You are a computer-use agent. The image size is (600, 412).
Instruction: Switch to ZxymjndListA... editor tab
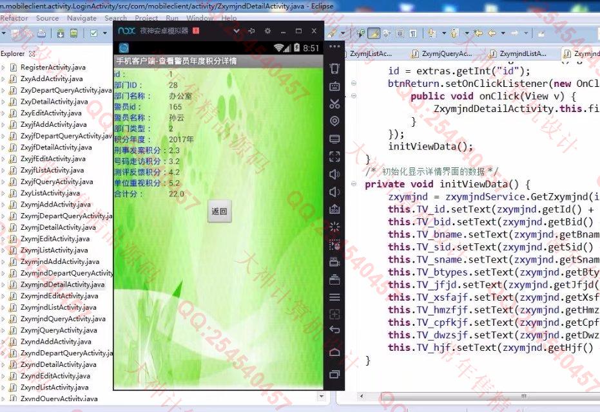pos(518,54)
